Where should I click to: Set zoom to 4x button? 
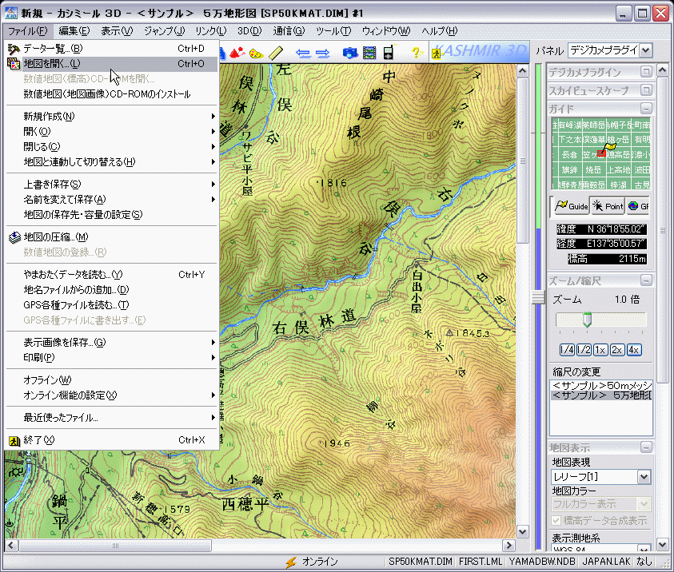click(633, 350)
